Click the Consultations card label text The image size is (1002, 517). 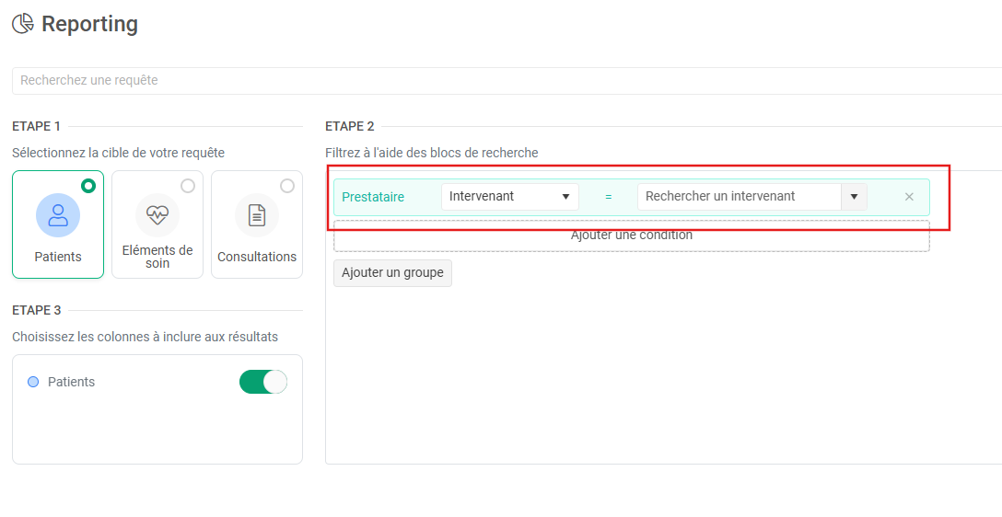pyautogui.click(x=257, y=257)
